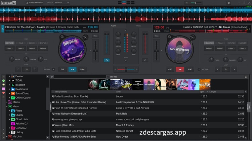Open mixer dropdown arrow above VU meters
252x141 pixels.
[x=126, y=30]
